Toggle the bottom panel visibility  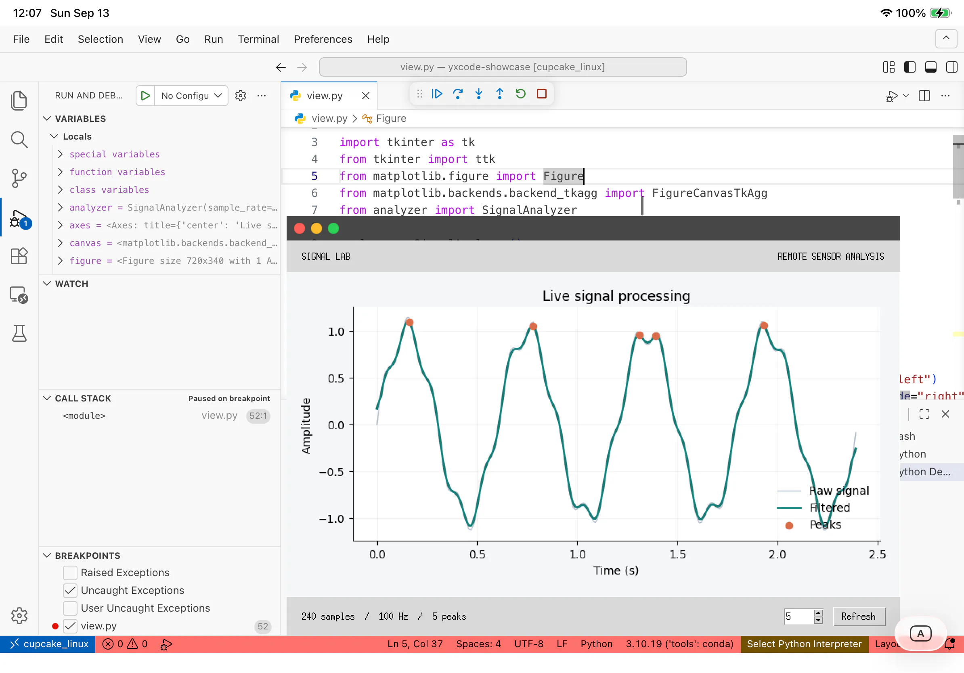click(931, 67)
